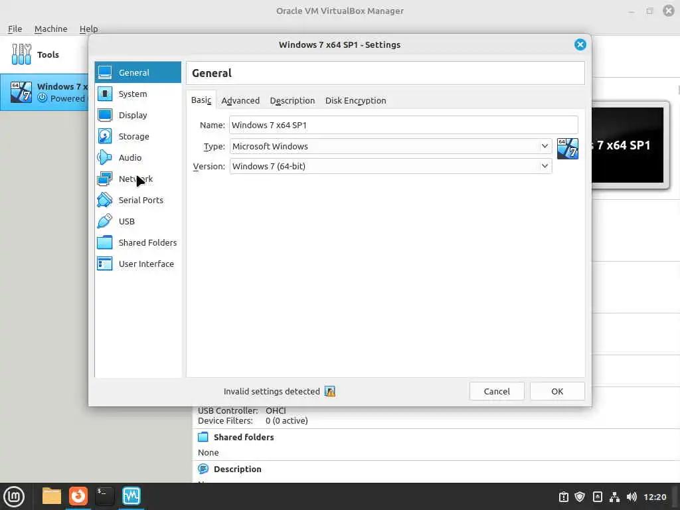Screen dimensions: 680x510
Task: Open Display settings via monitor icon
Action: 104,115
